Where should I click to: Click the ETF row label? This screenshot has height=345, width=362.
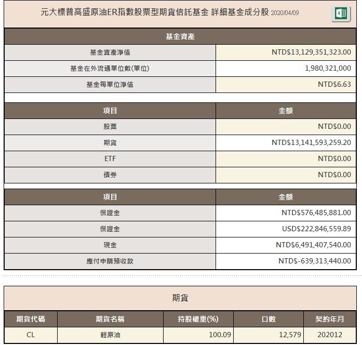click(110, 158)
